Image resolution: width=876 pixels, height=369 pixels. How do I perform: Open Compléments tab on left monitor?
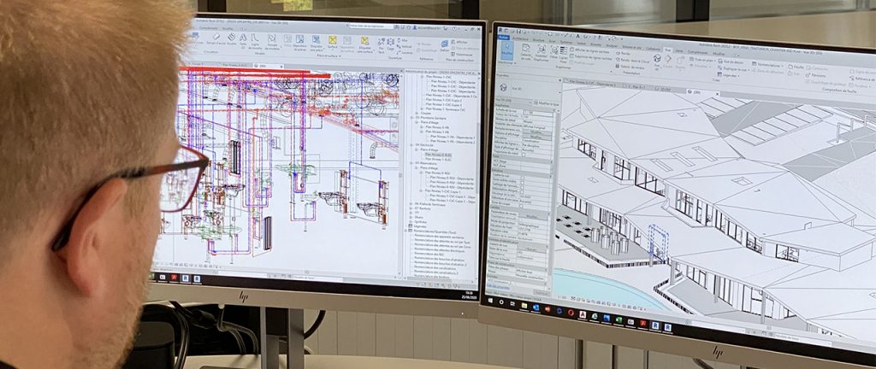tap(209, 28)
